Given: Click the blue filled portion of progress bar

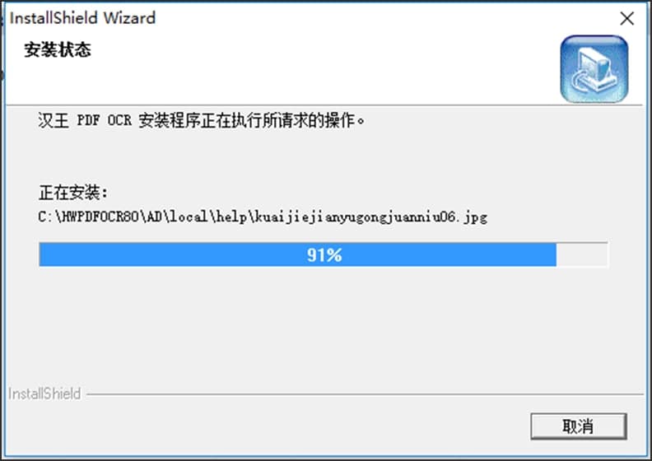Looking at the screenshot, I should (x=298, y=255).
